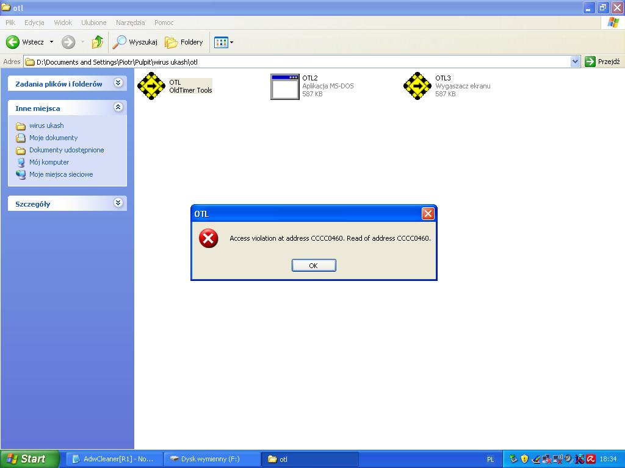Click the red error icon in dialog

coord(208,238)
